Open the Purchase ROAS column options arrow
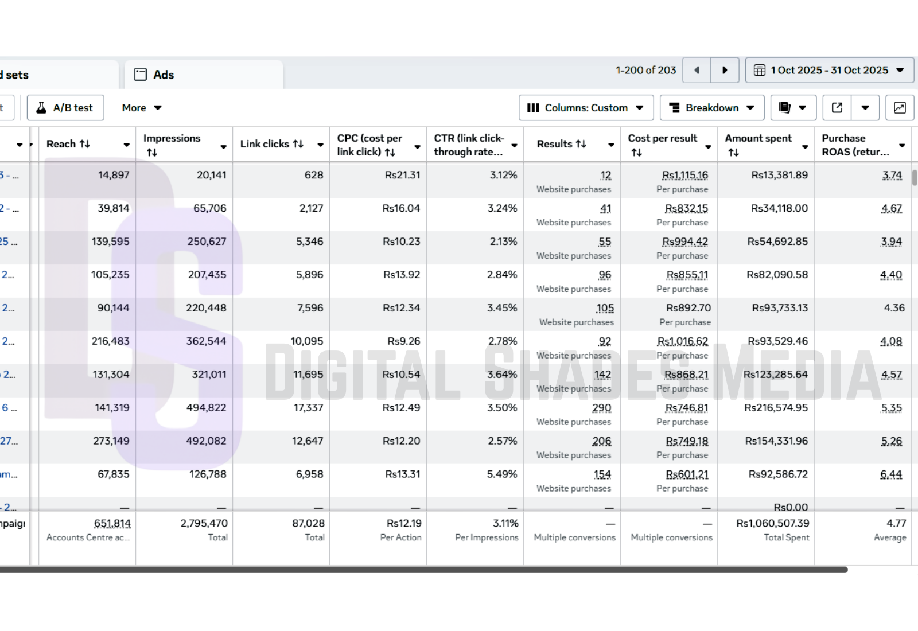 (902, 146)
